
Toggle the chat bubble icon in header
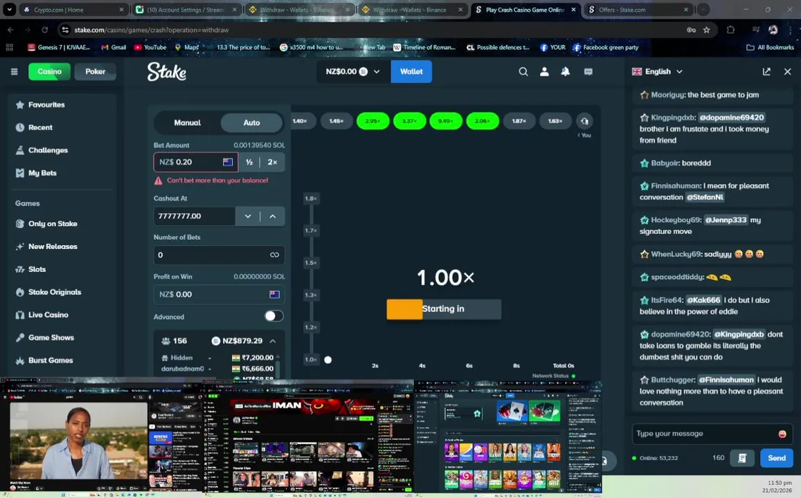[x=588, y=71]
